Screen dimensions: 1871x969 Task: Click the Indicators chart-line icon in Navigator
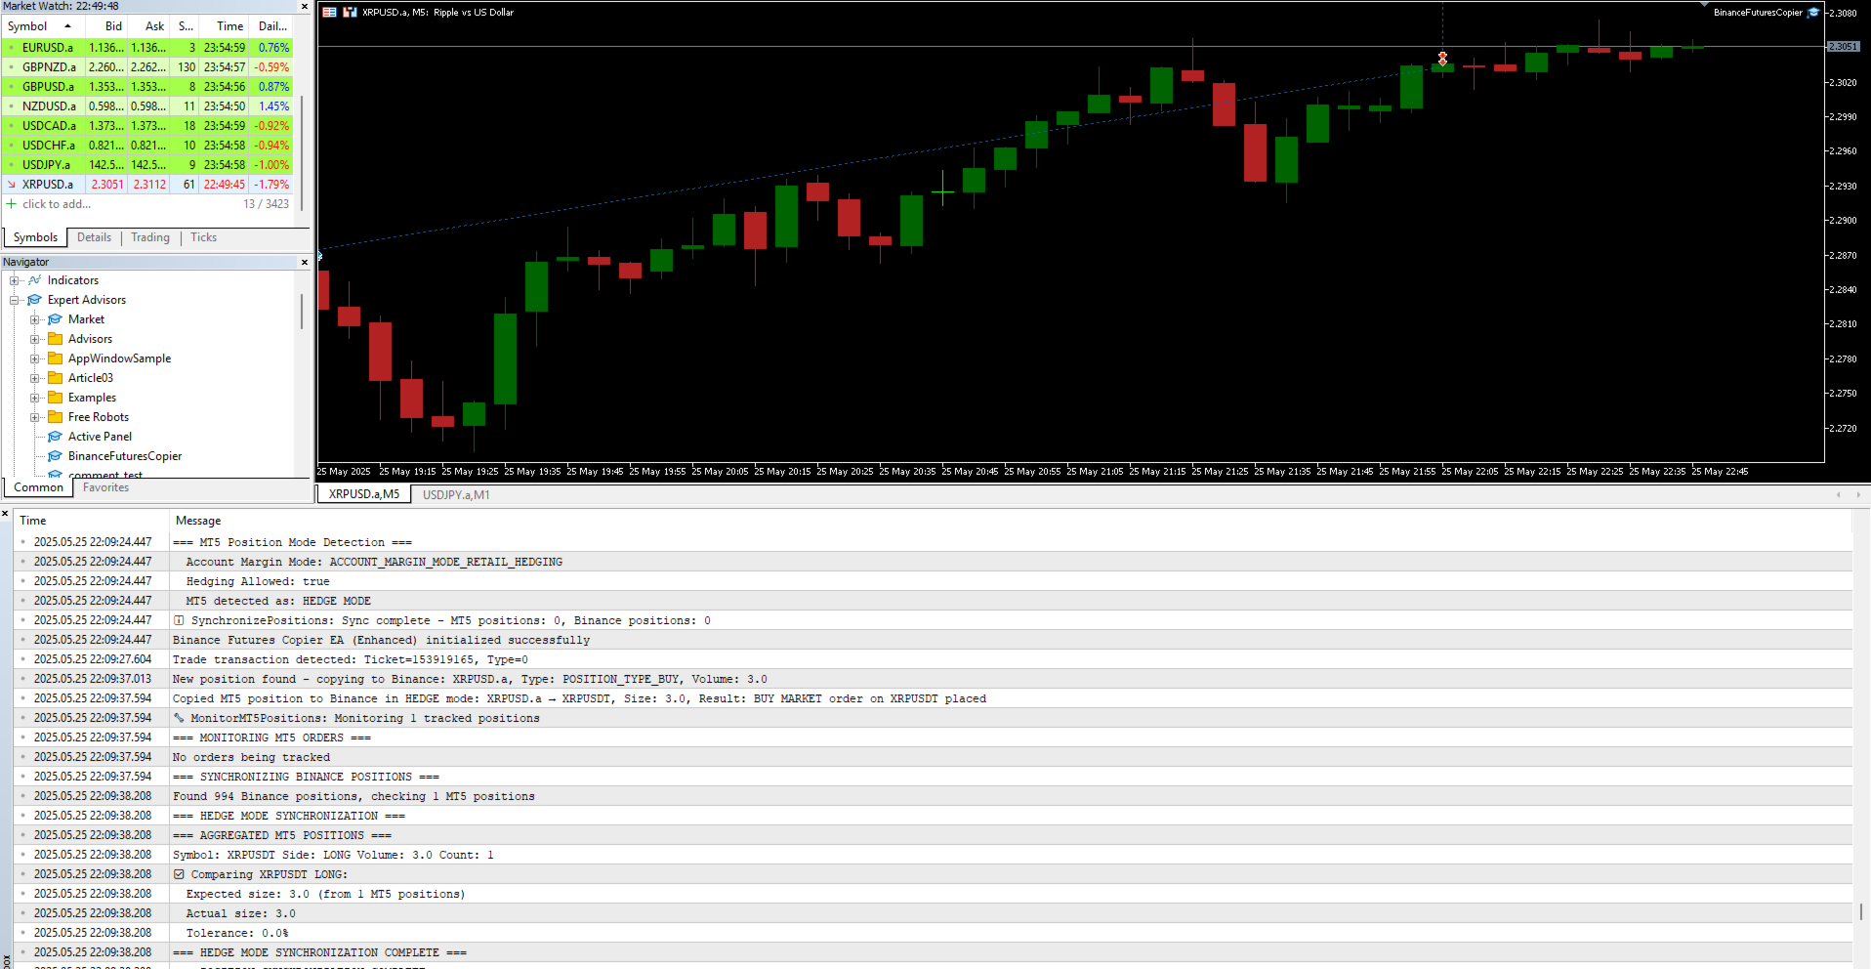(x=35, y=280)
